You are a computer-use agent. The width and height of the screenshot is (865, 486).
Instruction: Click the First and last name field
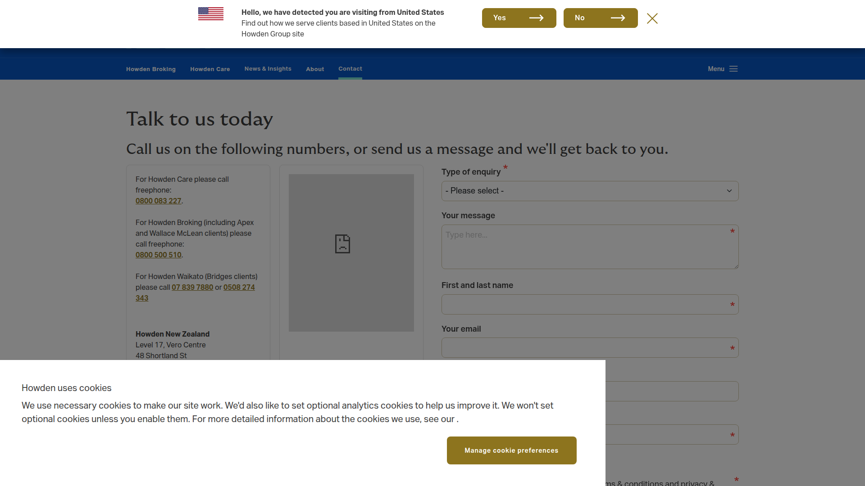coord(590,304)
